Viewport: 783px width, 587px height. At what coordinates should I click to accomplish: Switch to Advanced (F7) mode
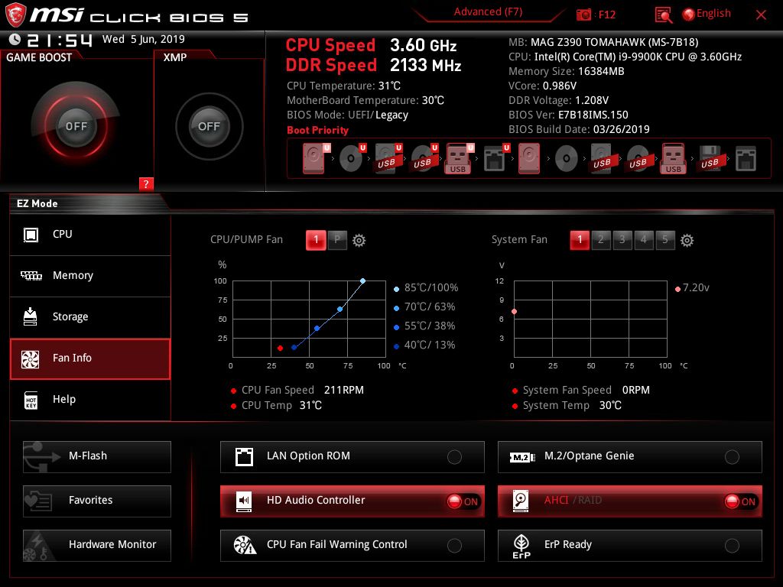(488, 12)
